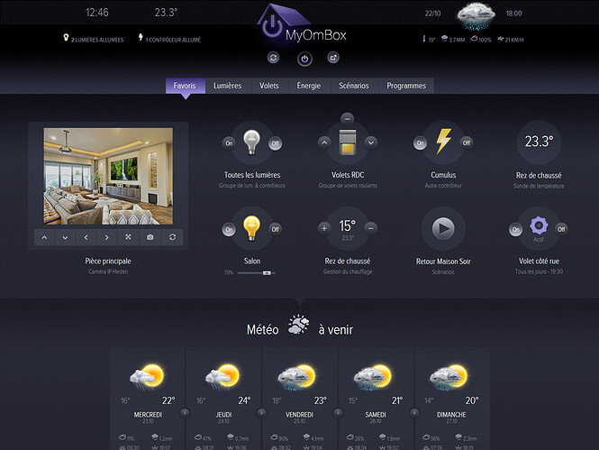Viewport: 599px width, 450px height.
Task: Lower Volets RDC with down chevron
Action: [370, 142]
